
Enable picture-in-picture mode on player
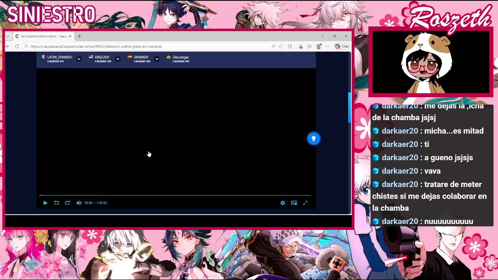[x=294, y=203]
